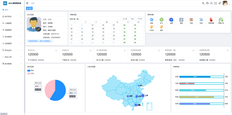Select 首页 in the sidebar menu
The image size is (232, 115).
(12, 10)
